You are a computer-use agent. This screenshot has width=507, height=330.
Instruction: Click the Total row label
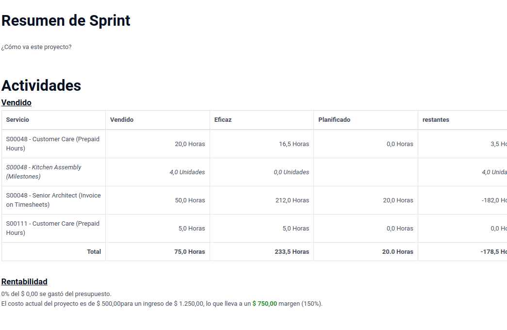point(94,252)
